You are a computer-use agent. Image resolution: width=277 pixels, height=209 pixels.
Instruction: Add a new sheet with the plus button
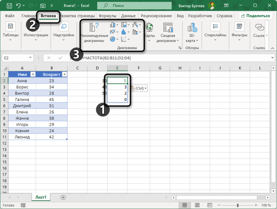(x=63, y=197)
